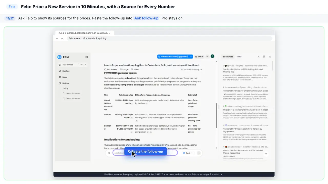The width and height of the screenshot is (328, 184).
Task: Select the Image tab
Action: tap(124, 69)
